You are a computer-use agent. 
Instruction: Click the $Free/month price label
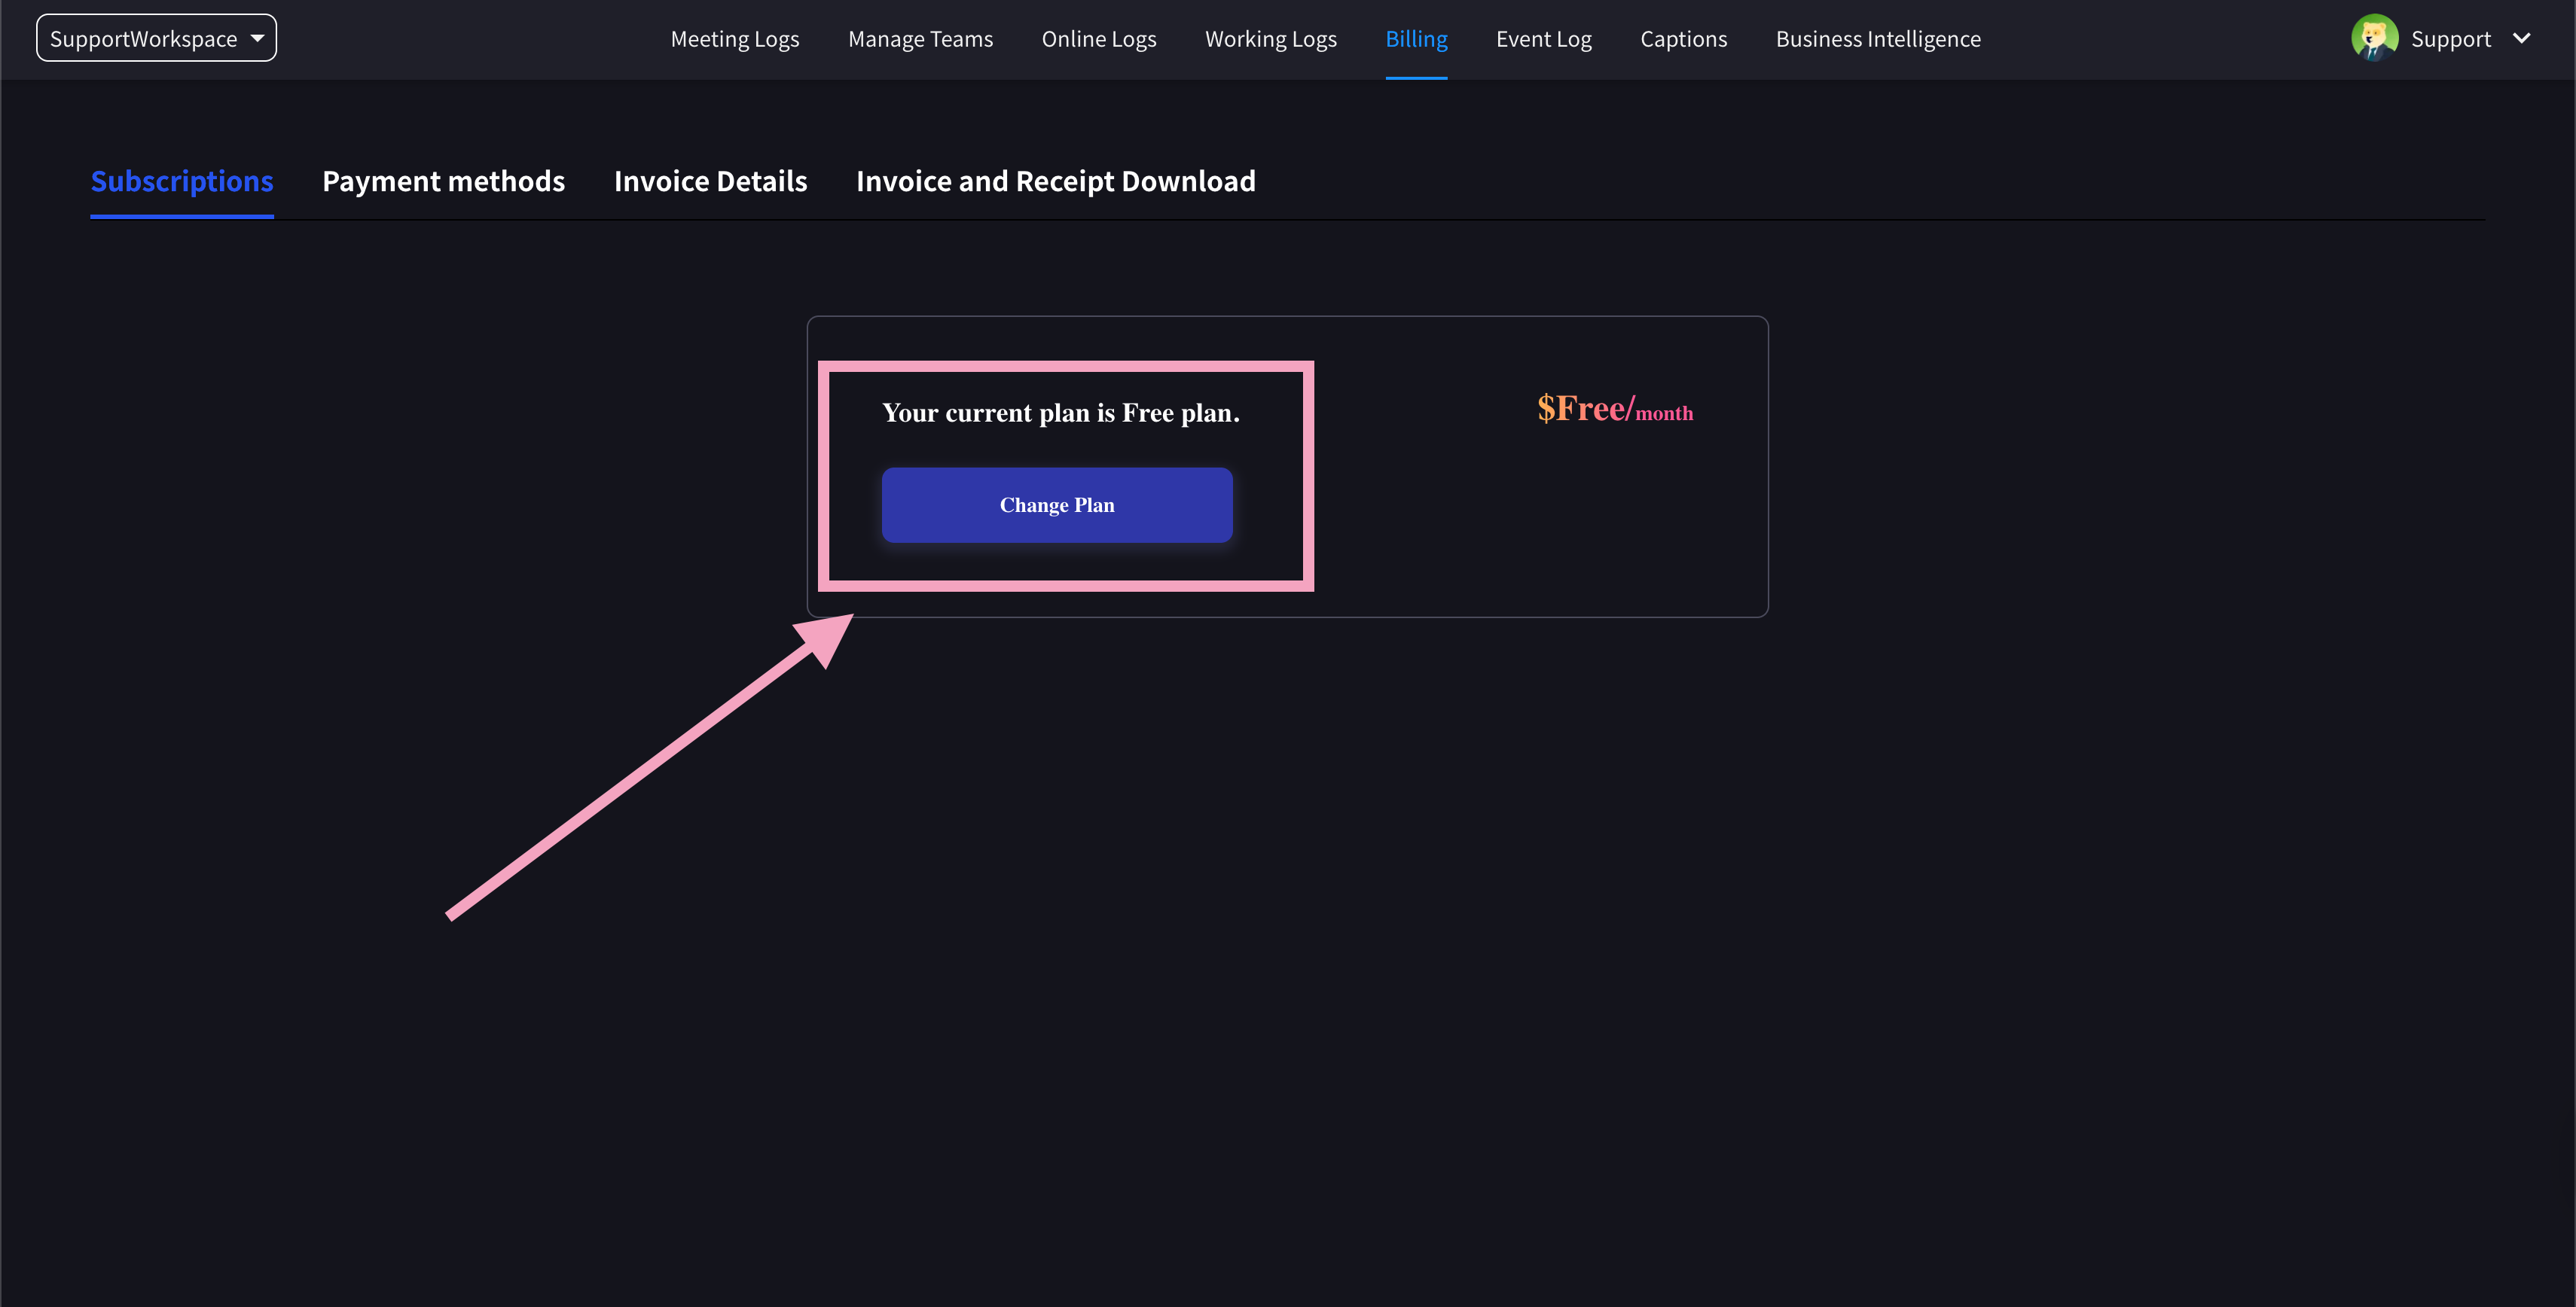click(x=1614, y=410)
